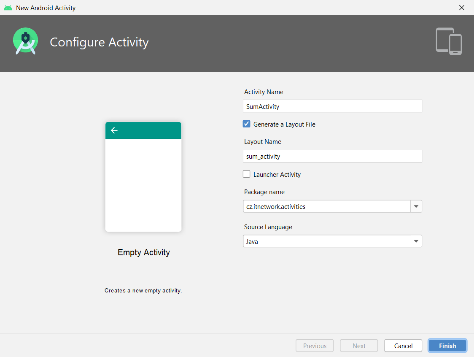Click inside the Layout Name field
Image resolution: width=474 pixels, height=357 pixels.
(332, 156)
